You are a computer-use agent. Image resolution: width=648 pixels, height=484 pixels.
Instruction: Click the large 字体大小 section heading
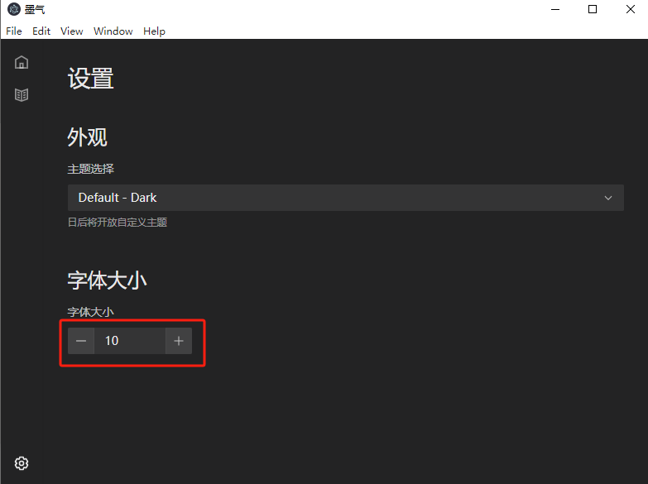(107, 280)
